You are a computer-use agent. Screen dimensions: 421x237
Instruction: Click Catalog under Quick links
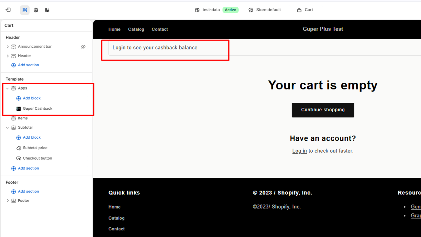[x=116, y=218]
